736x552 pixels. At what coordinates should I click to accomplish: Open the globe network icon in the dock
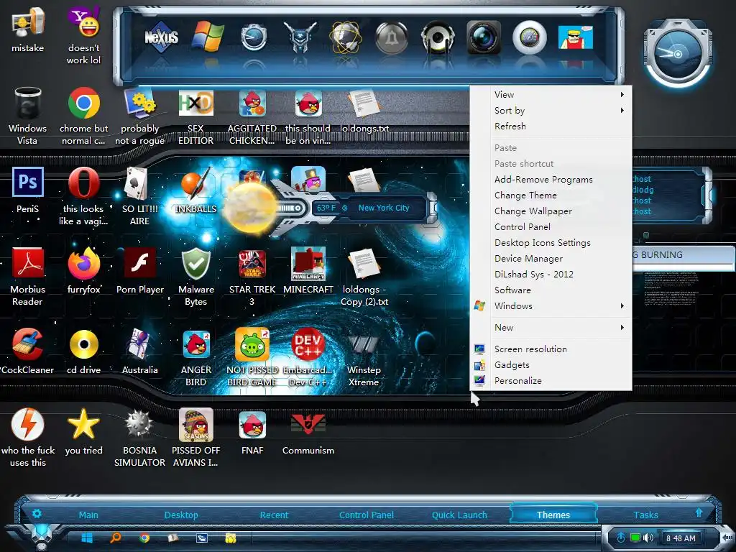click(x=346, y=37)
